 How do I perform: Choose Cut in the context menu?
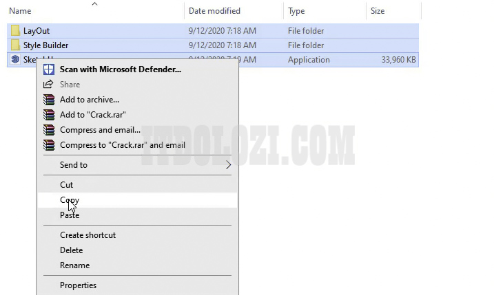pyautogui.click(x=67, y=185)
